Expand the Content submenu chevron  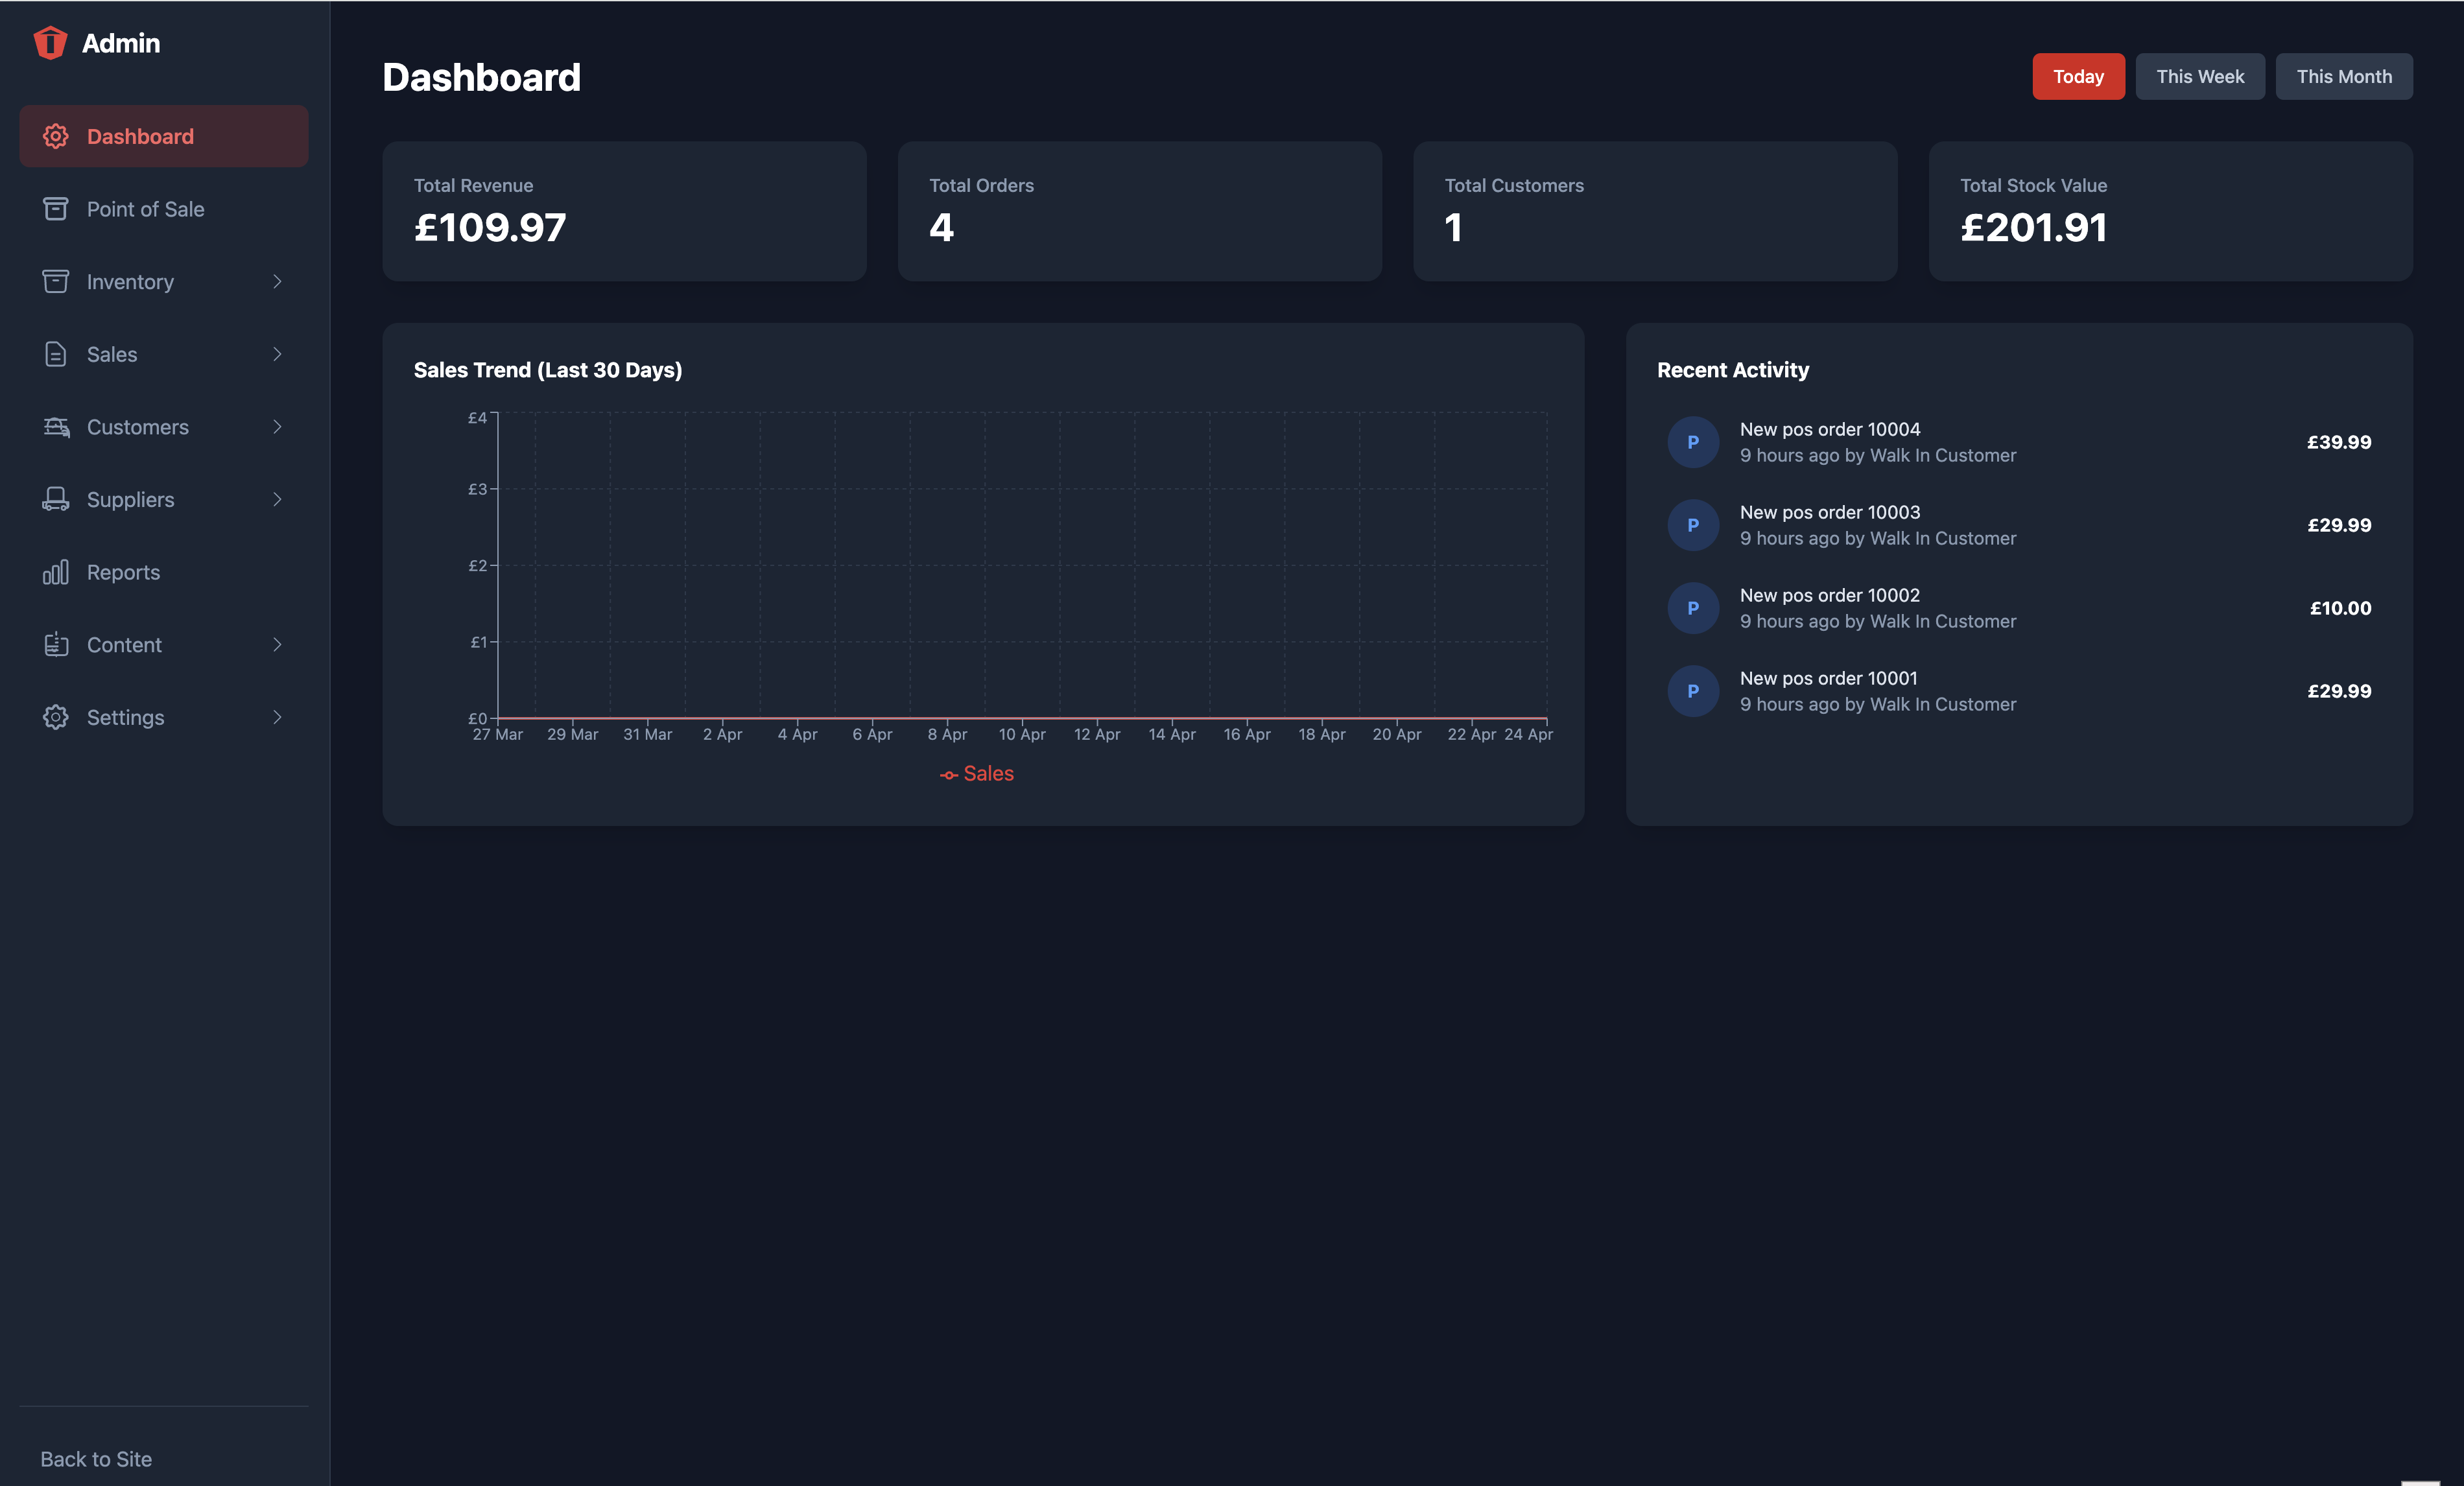(x=277, y=645)
